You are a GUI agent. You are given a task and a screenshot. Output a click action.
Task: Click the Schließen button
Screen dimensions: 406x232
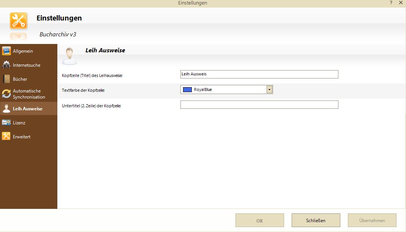316,220
